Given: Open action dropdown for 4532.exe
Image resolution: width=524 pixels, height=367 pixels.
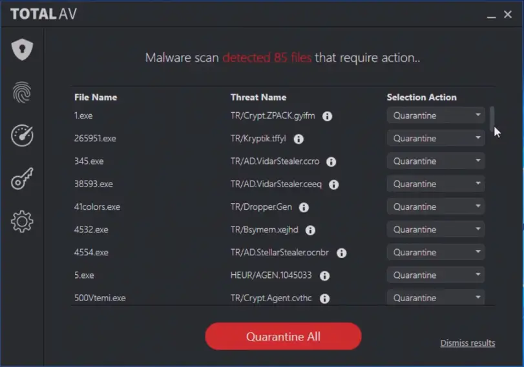Looking at the screenshot, I should pos(435,230).
